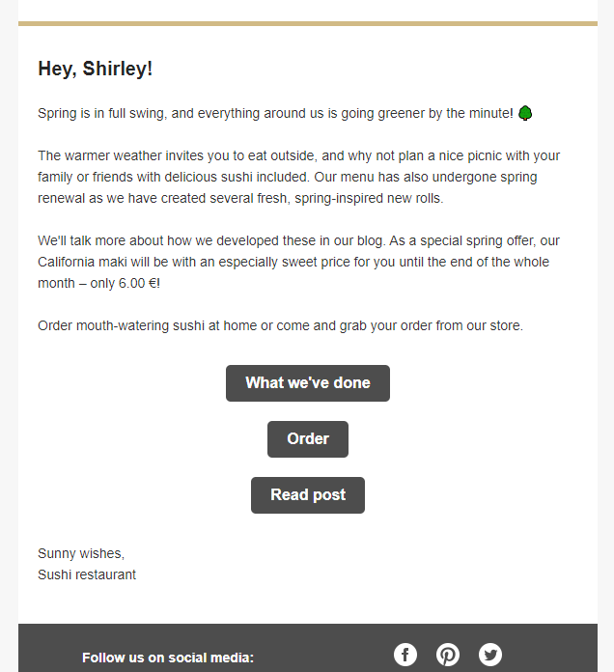Select the Order button

click(x=308, y=439)
